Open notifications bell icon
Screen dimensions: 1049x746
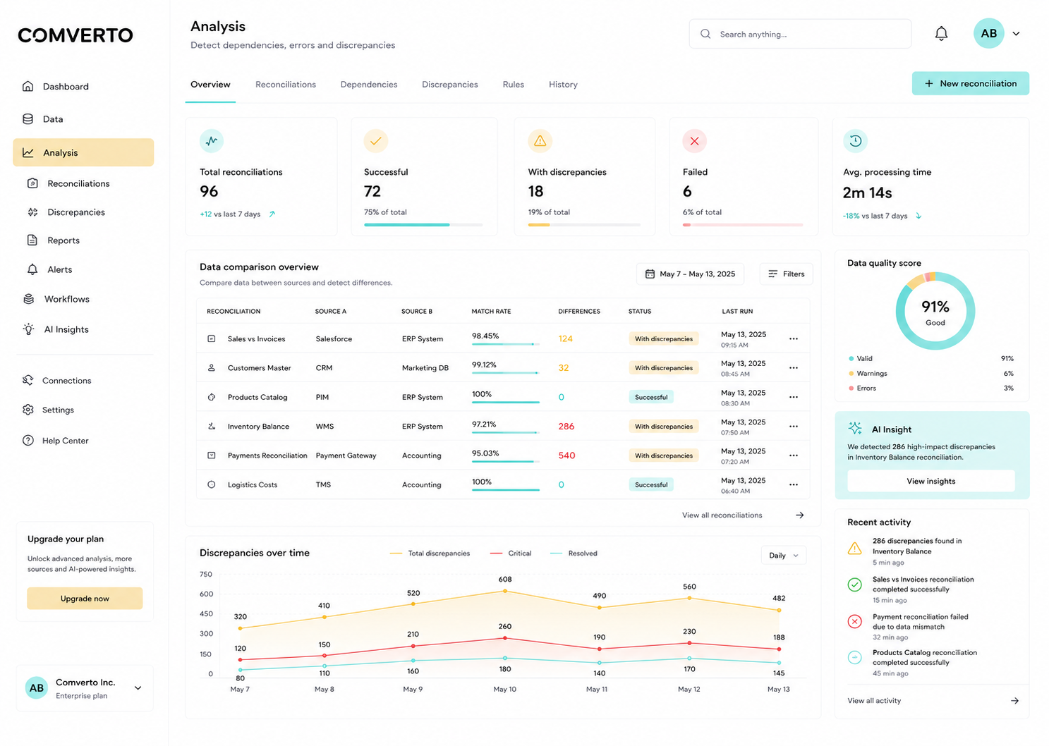pos(941,34)
